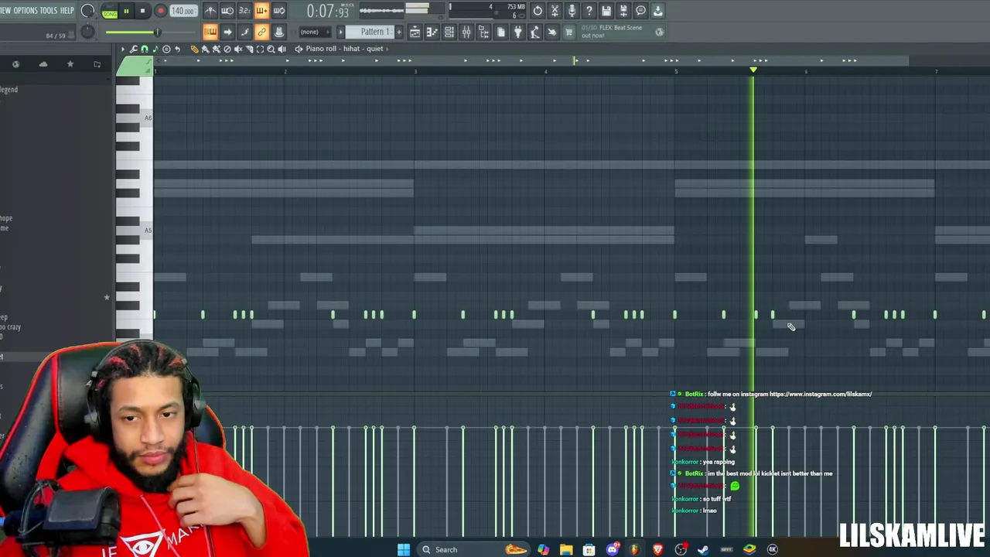Open the project picker copy icon

point(501,32)
